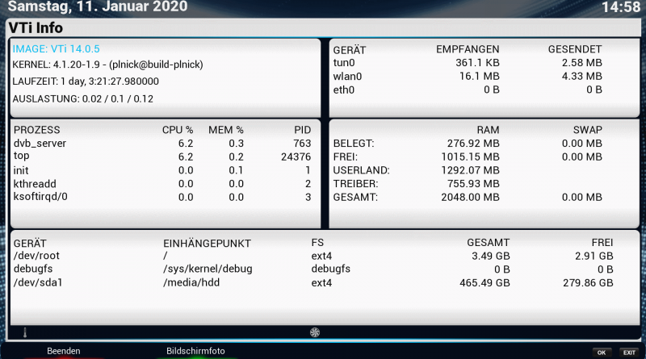Click the TREIBER memory label
The width and height of the screenshot is (646, 359).
(x=355, y=184)
